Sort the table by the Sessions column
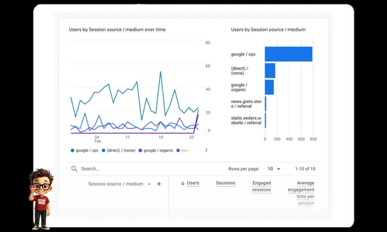The width and height of the screenshot is (387, 232). coord(225,183)
